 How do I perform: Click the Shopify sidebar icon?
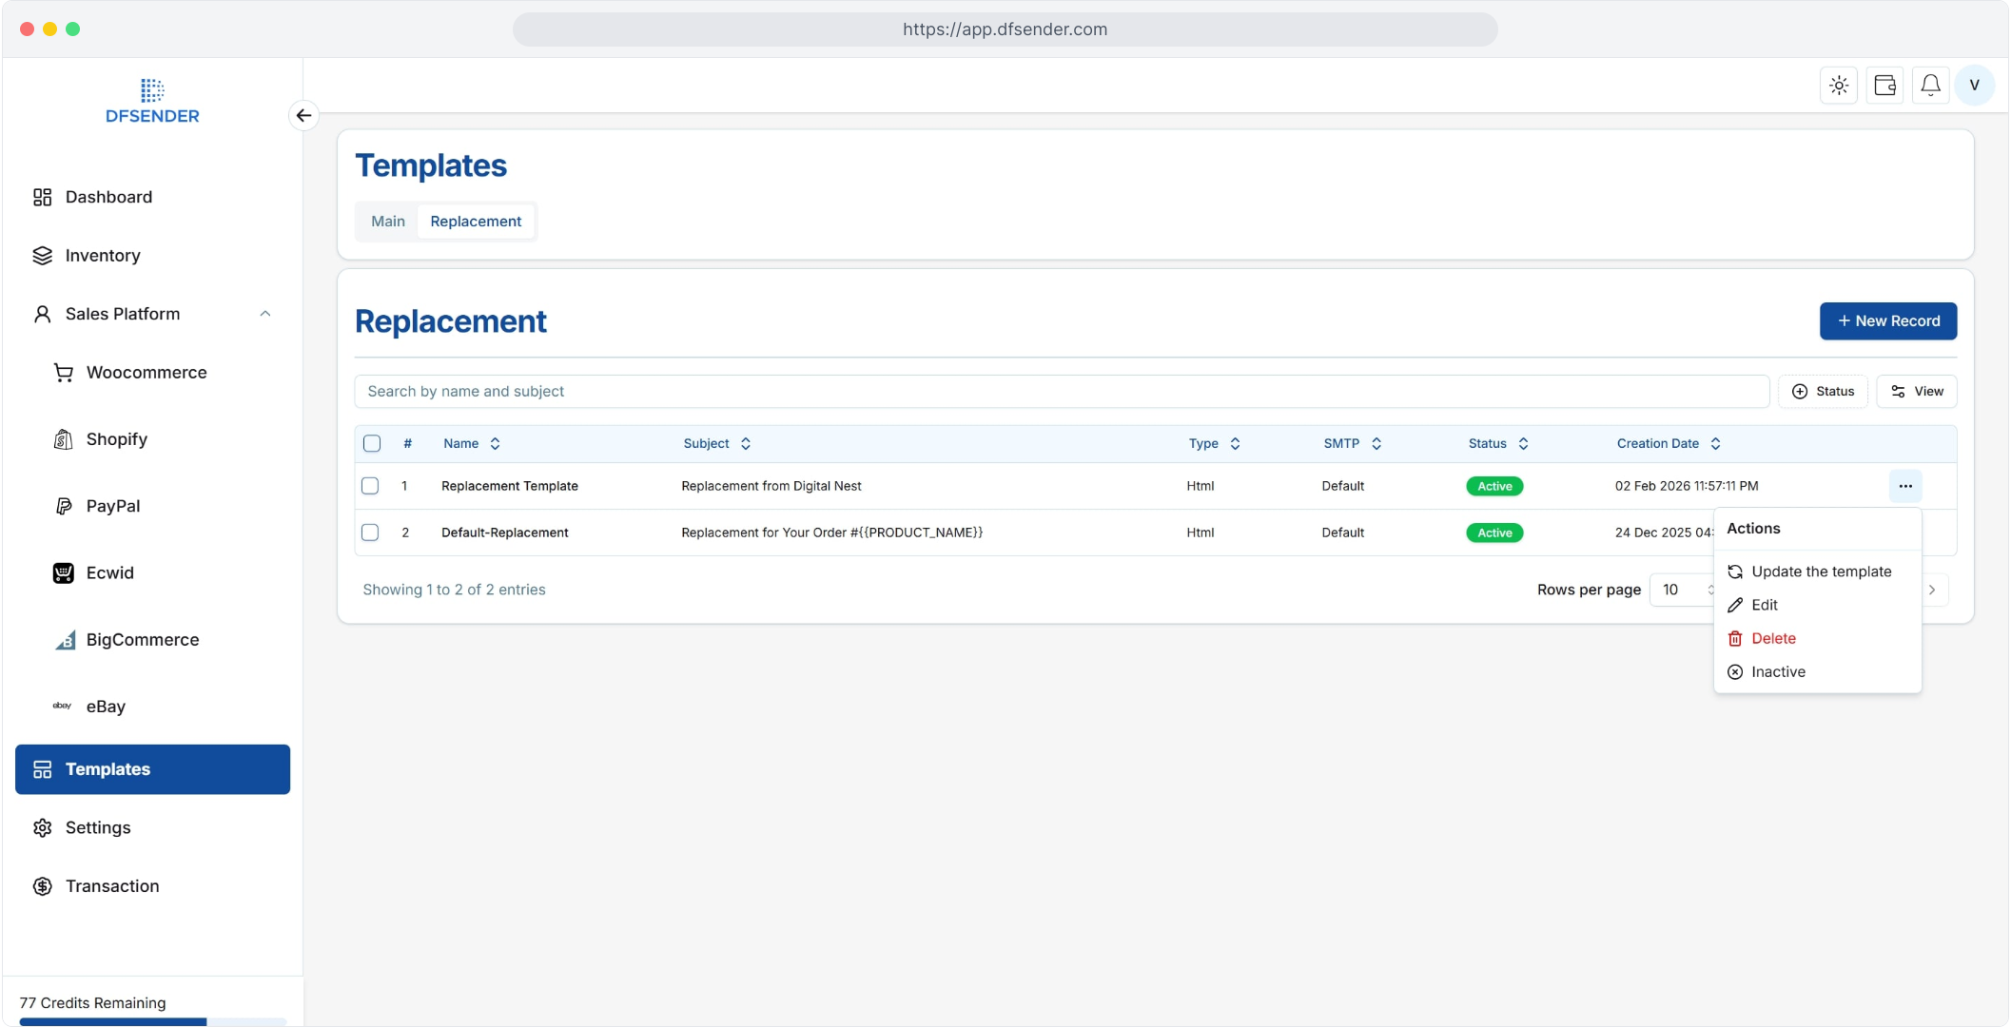pyautogui.click(x=63, y=439)
